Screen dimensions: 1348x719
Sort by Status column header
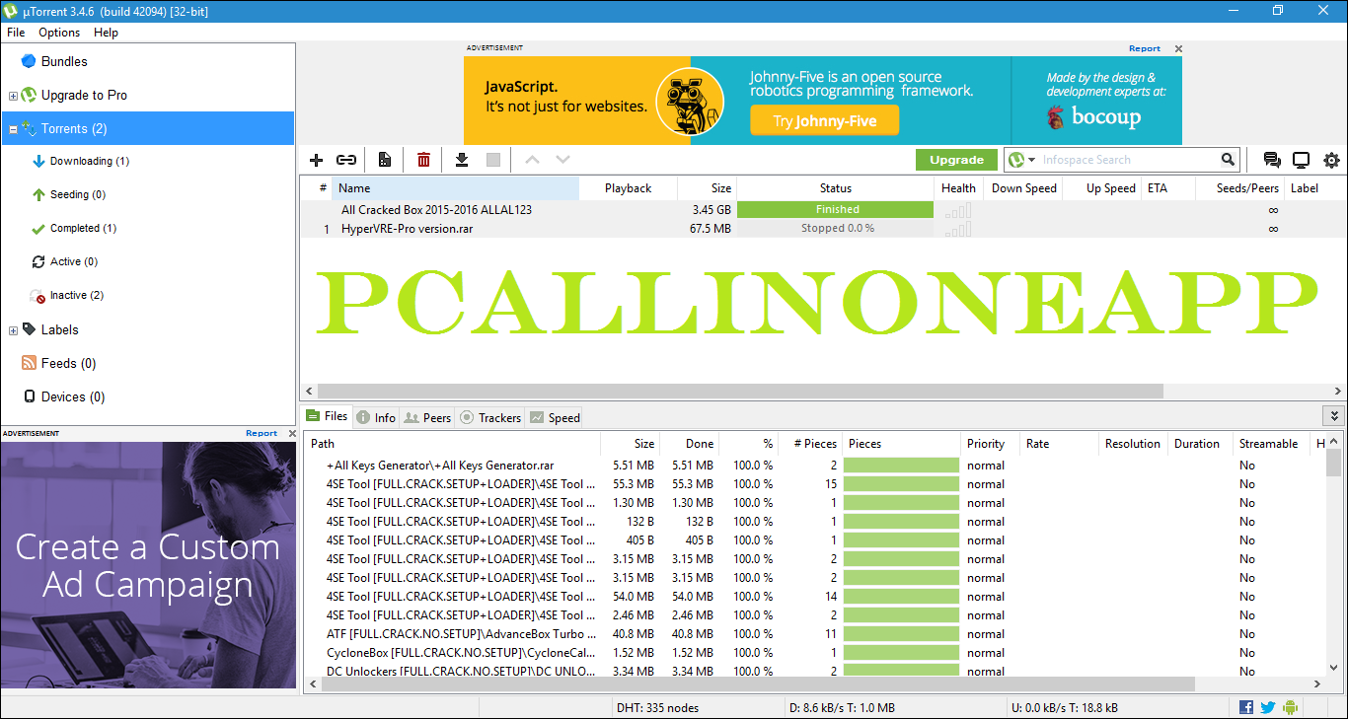point(835,187)
